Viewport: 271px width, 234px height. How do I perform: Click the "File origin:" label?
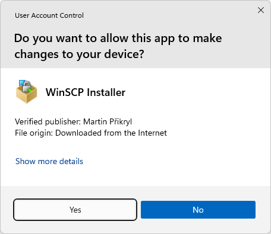click(x=34, y=133)
